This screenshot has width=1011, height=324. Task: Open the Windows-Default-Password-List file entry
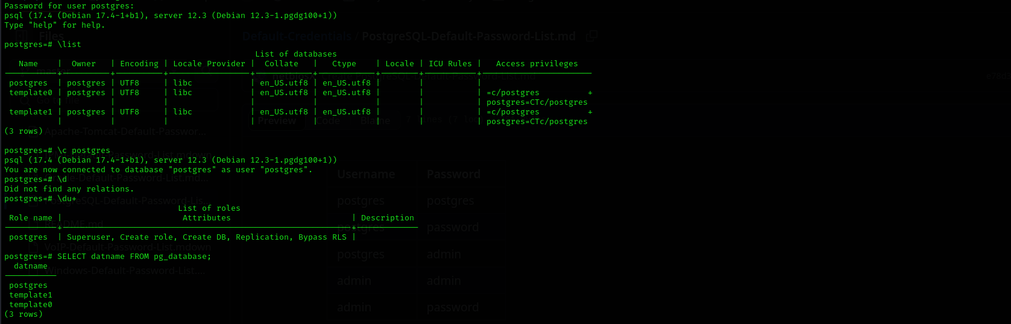[x=125, y=271]
